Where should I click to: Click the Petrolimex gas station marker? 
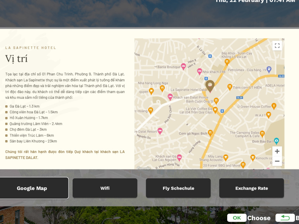(269, 69)
